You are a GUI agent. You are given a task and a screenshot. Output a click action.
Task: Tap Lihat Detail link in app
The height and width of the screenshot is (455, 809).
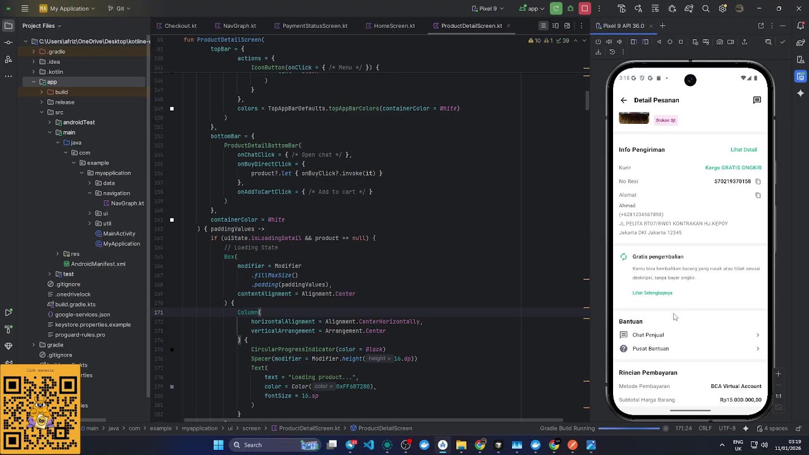[743, 150]
